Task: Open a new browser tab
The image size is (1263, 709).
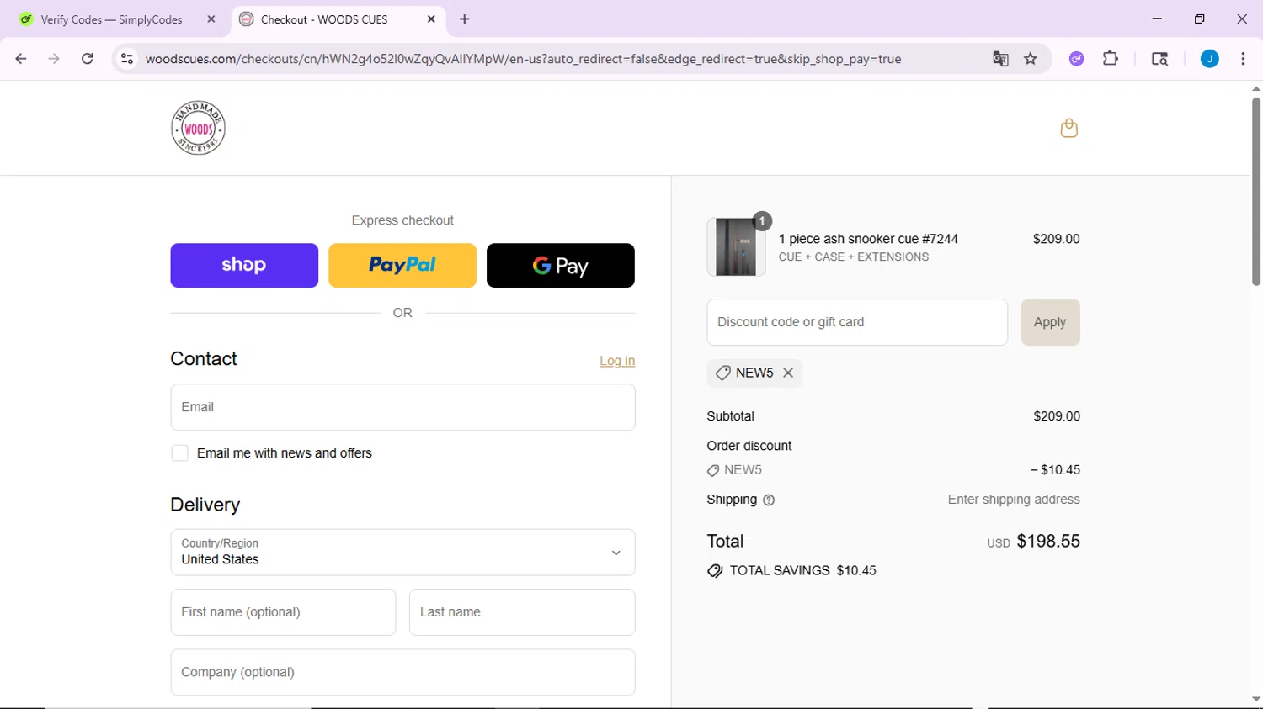Action: [x=465, y=19]
